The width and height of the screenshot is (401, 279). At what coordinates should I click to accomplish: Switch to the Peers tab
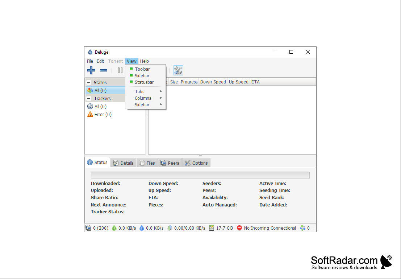170,163
